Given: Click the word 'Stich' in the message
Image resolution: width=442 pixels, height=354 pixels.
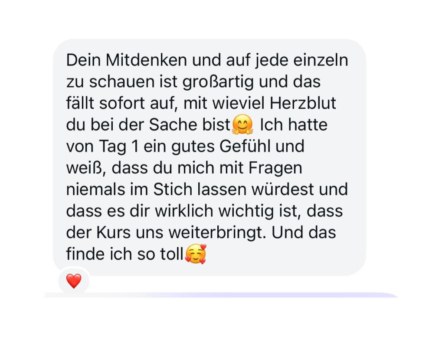Looking at the screenshot, I should [x=173, y=189].
